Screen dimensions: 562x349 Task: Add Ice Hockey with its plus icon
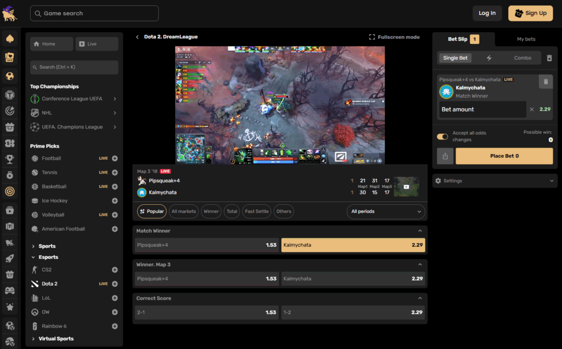tap(115, 201)
